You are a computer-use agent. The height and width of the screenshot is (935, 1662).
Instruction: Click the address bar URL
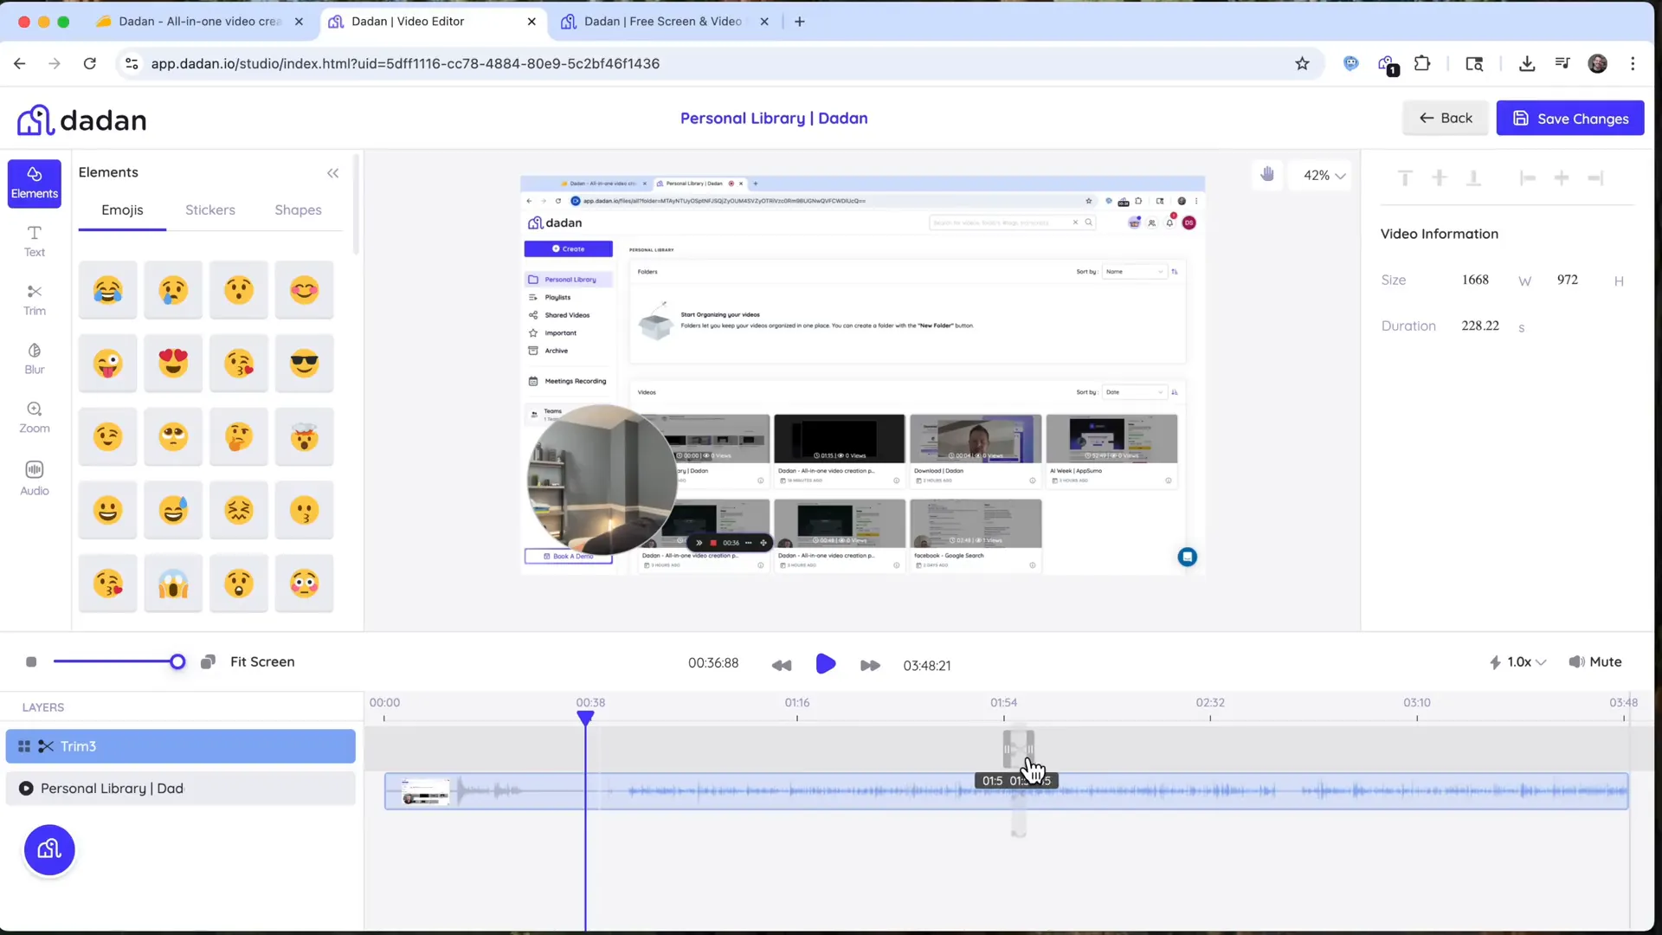[x=405, y=63]
